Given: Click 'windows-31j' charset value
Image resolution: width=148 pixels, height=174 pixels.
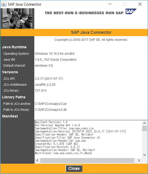Looking at the screenshot, I should point(44,66).
